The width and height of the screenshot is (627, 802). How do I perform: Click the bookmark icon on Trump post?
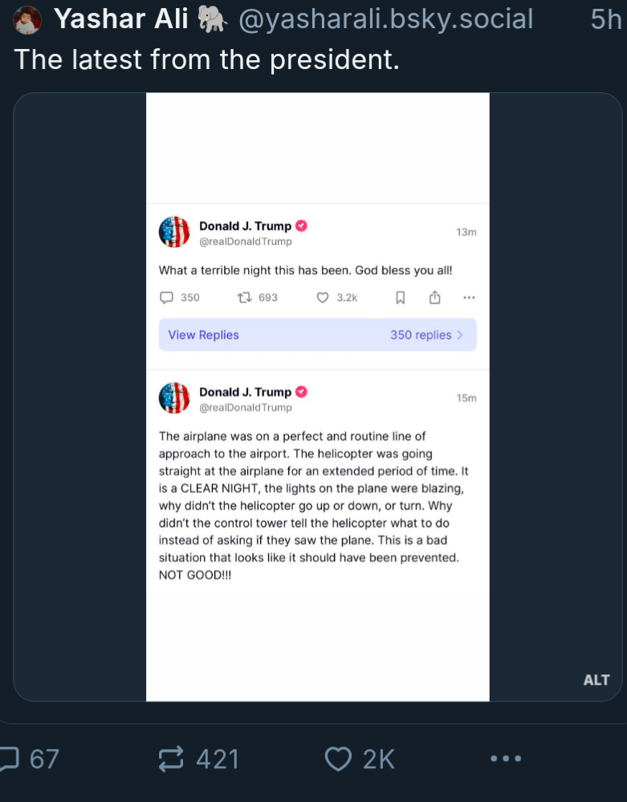click(400, 297)
